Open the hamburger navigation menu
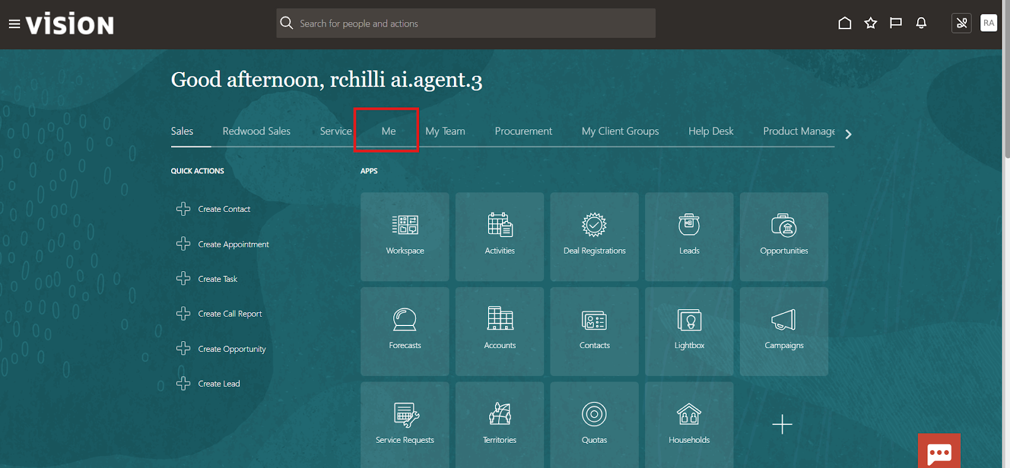The width and height of the screenshot is (1010, 468). click(14, 24)
